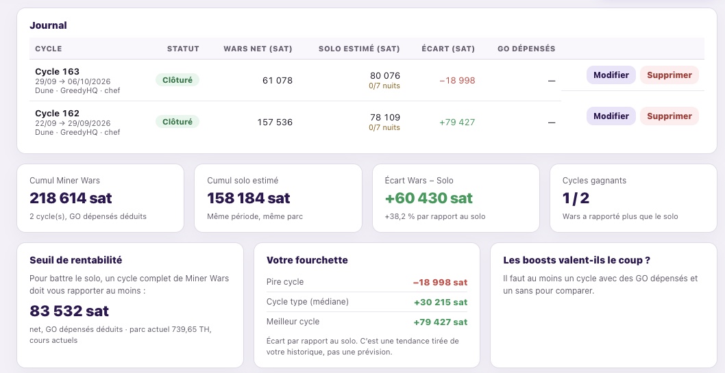Open the Cycle 162 row title
Image resolution: width=725 pixels, height=373 pixels.
pos(58,113)
